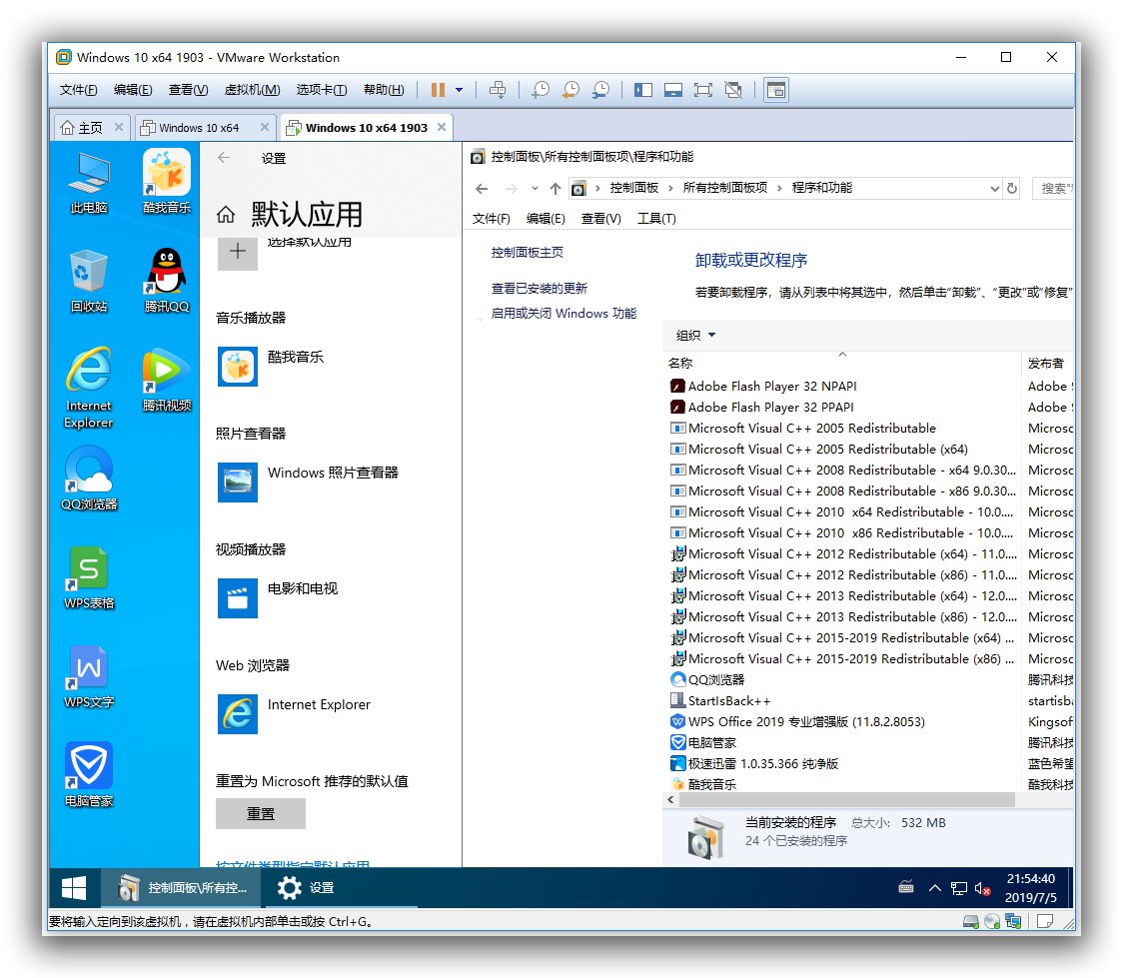Open the snapshot manager in the VMware toolbar
Viewport: 1123px width, 978px height.
pyautogui.click(x=600, y=90)
